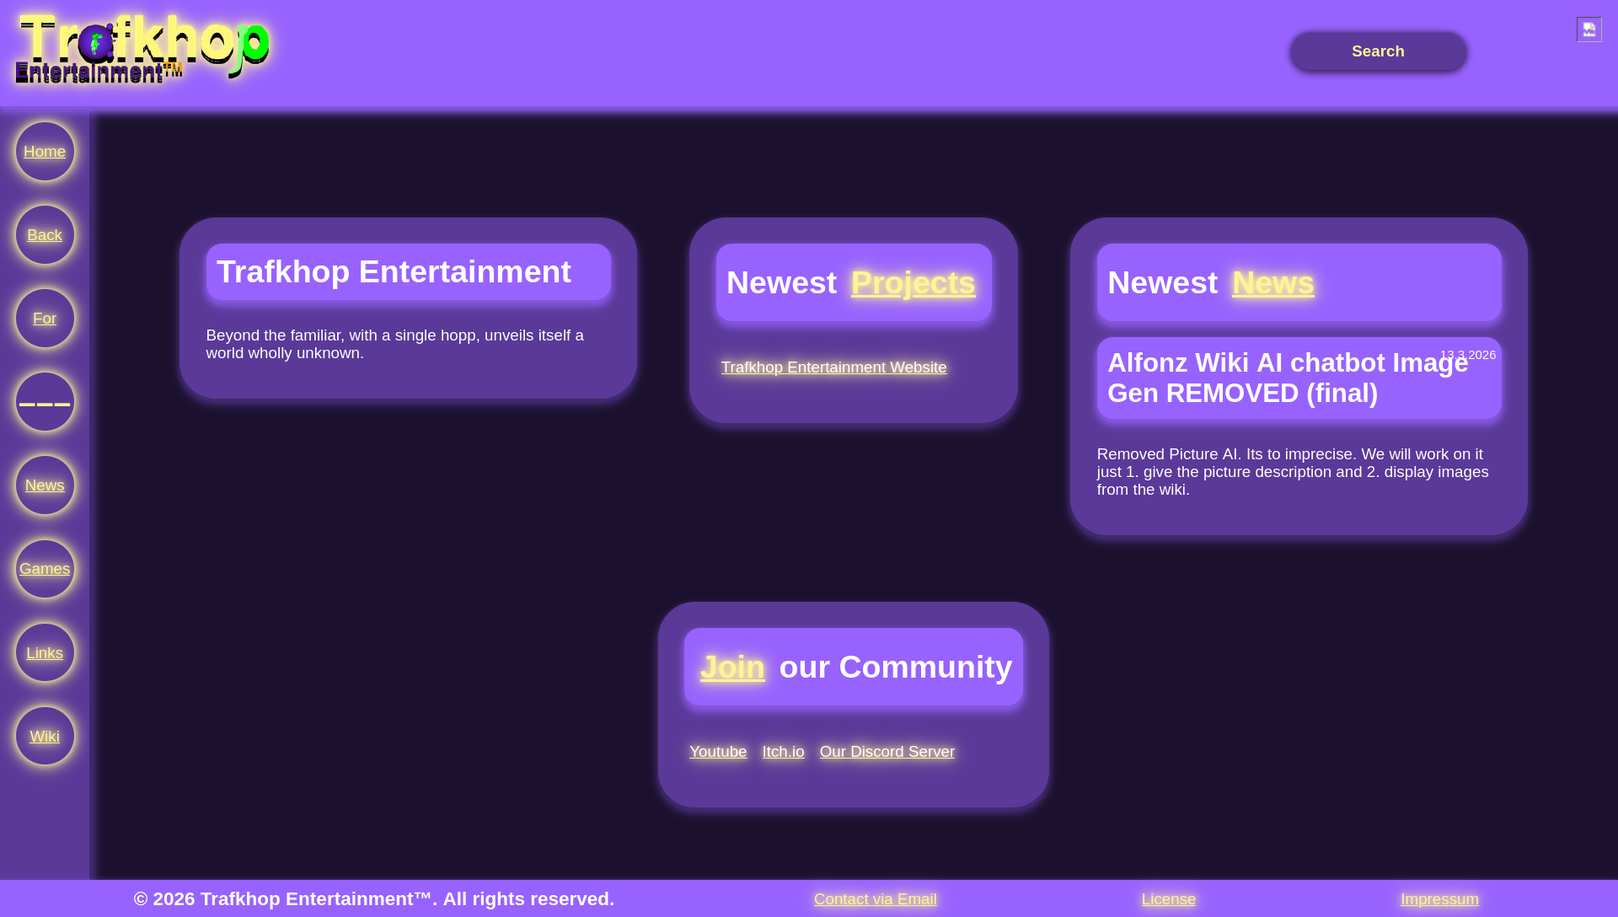
Task: Click the Trafkhop Entertainment logo
Action: 142,49
